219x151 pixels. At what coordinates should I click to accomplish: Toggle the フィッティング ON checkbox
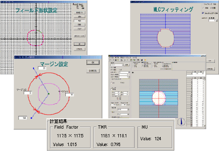coord(203,13)
